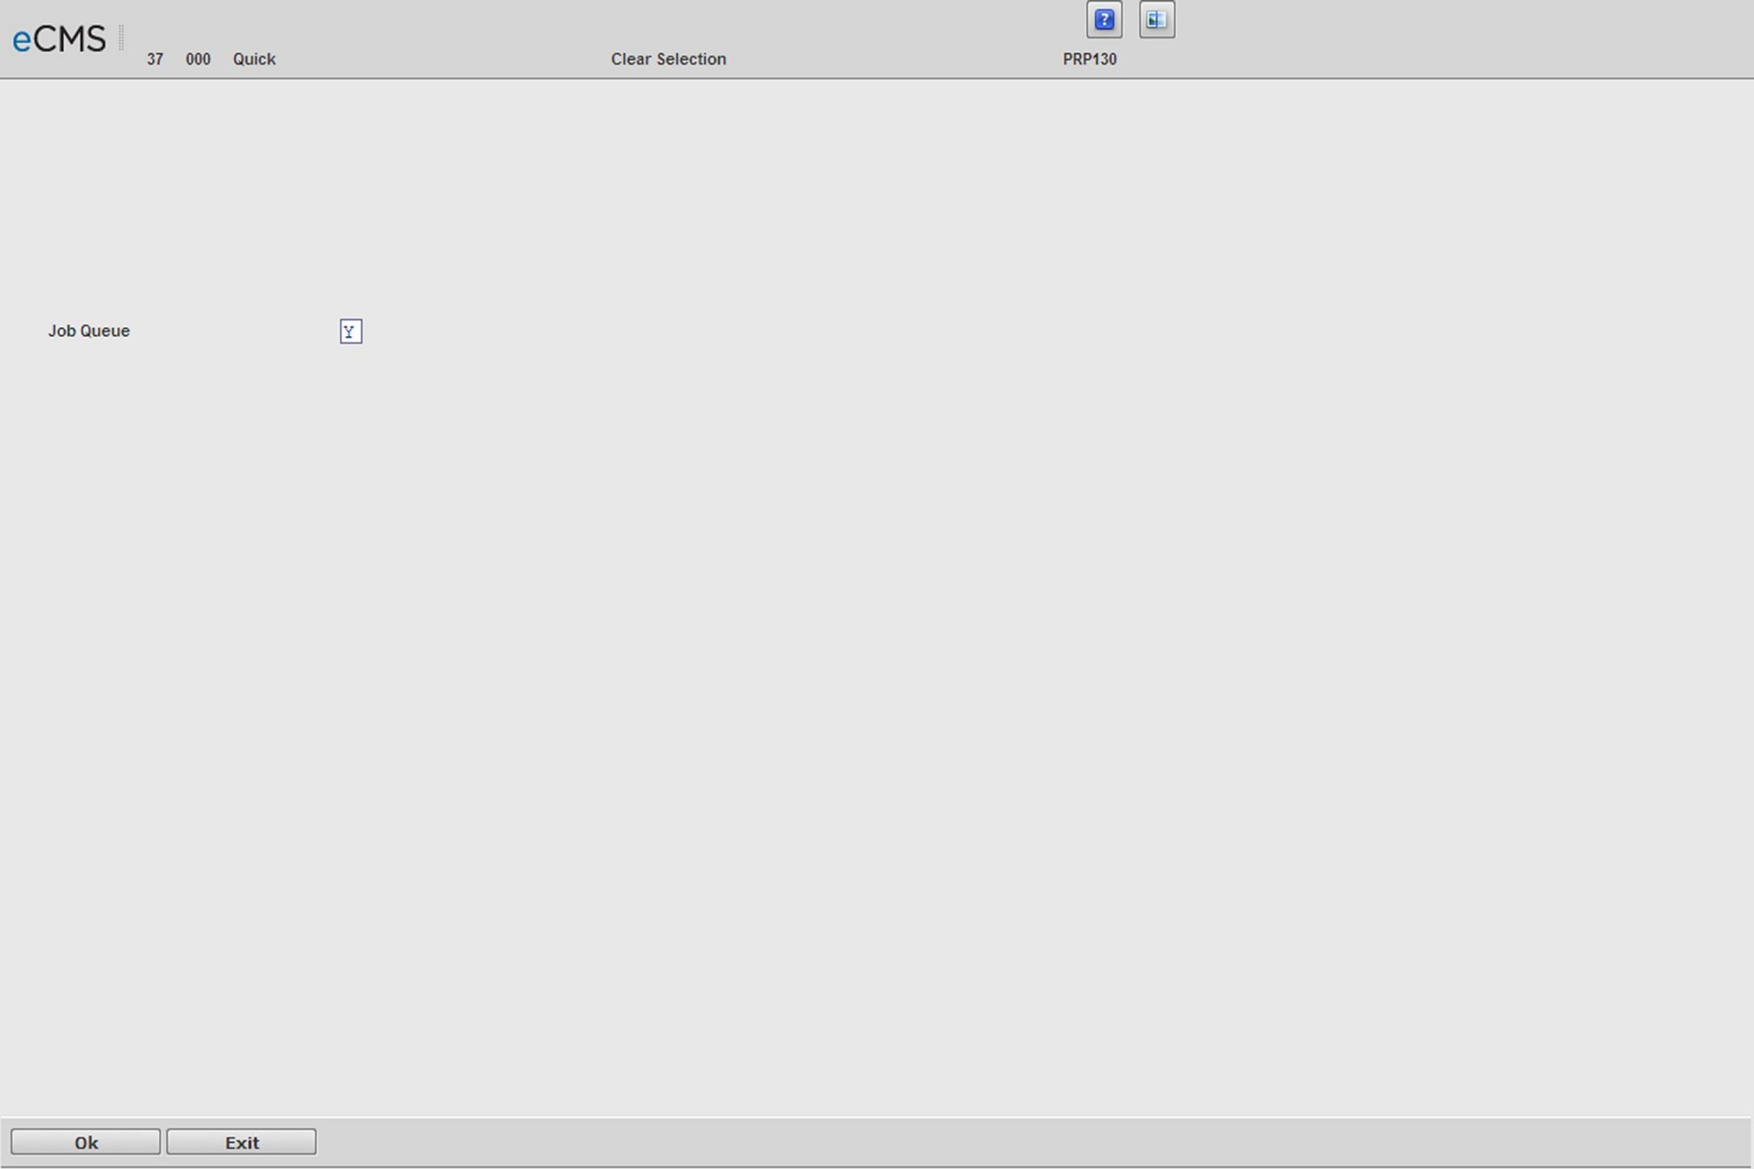Select the Clear Selection title text
The width and height of the screenshot is (1754, 1169).
pyautogui.click(x=669, y=59)
